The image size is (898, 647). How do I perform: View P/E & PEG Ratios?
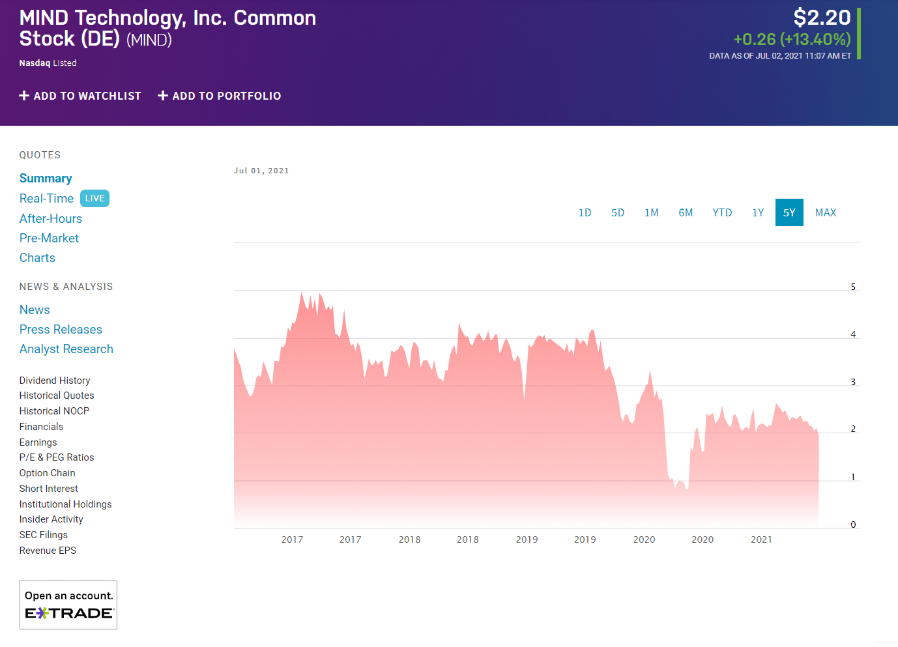point(57,457)
